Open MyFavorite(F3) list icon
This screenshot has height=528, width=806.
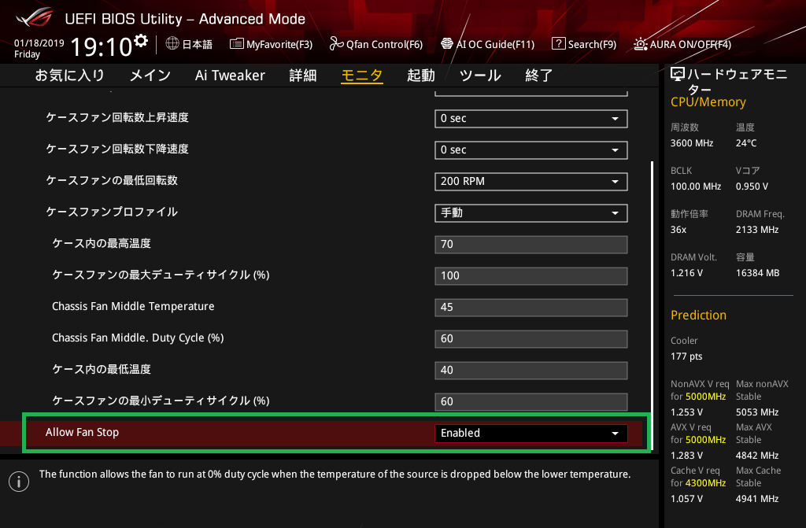point(236,44)
